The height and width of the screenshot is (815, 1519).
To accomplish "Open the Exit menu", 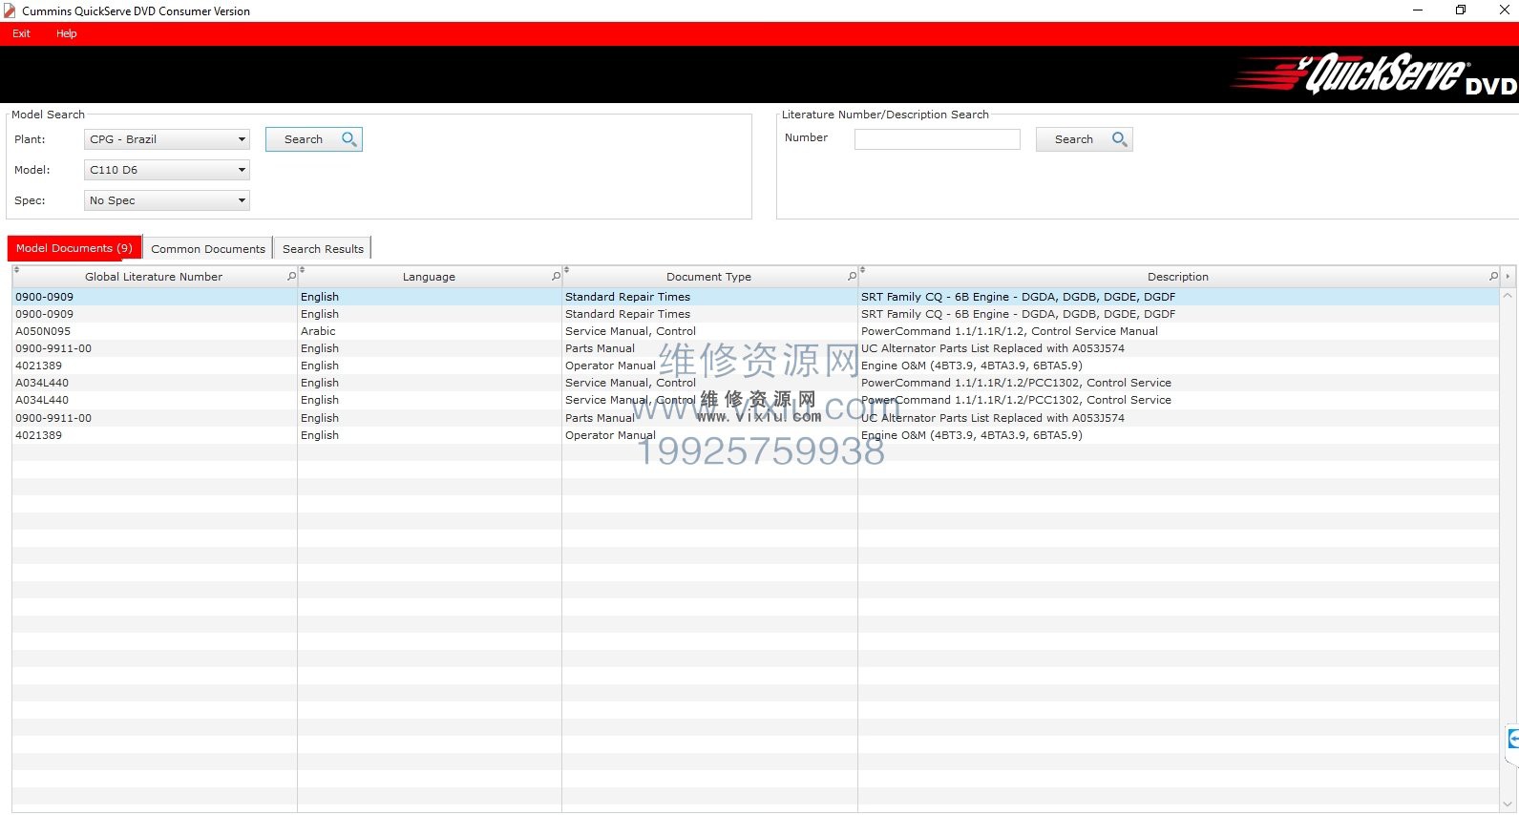I will (21, 33).
